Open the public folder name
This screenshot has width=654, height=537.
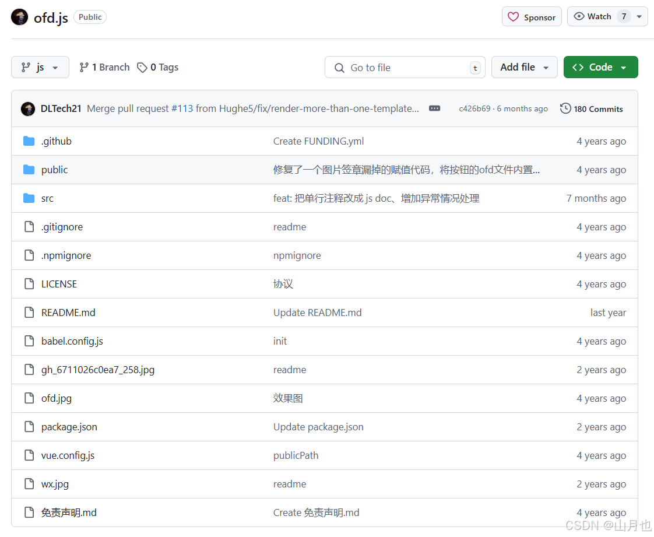coord(54,170)
